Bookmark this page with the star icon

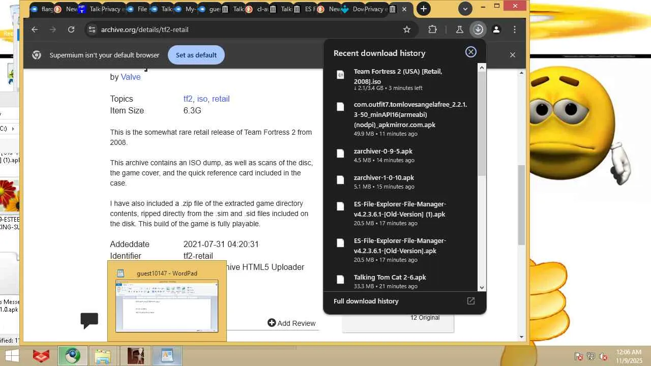click(407, 29)
